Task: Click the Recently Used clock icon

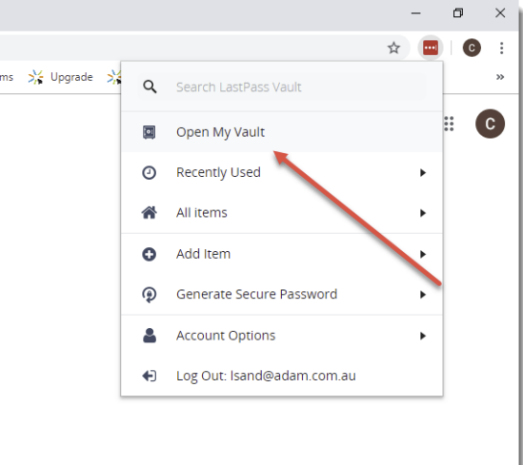Action: 149,173
